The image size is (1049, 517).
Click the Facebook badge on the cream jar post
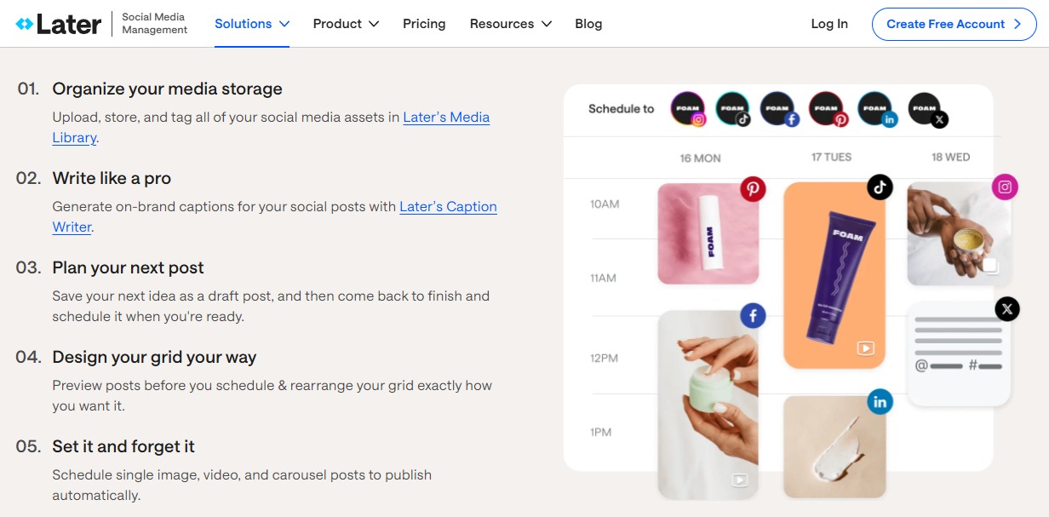[x=753, y=316]
